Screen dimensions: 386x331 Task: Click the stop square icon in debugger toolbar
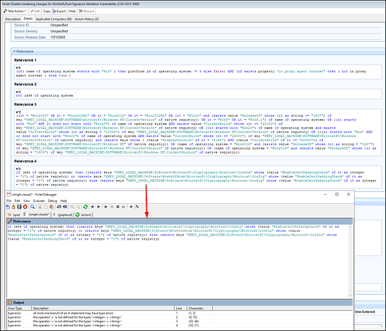(x=118, y=207)
